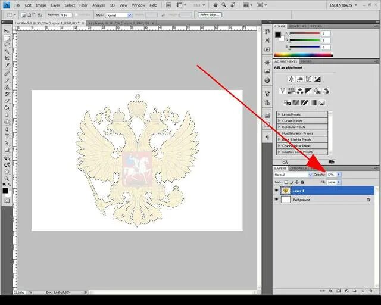Add a Black & White adjustment
Screen dimensions: 381x305
pyautogui.click(x=308, y=91)
